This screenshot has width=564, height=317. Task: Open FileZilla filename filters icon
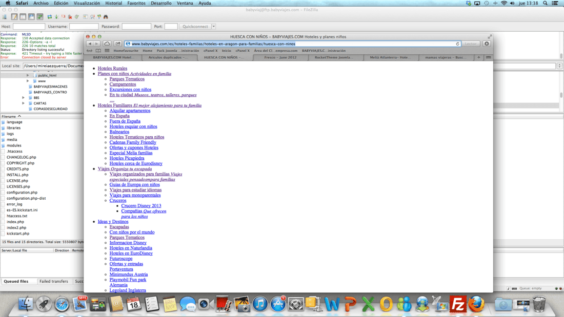[x=86, y=17]
